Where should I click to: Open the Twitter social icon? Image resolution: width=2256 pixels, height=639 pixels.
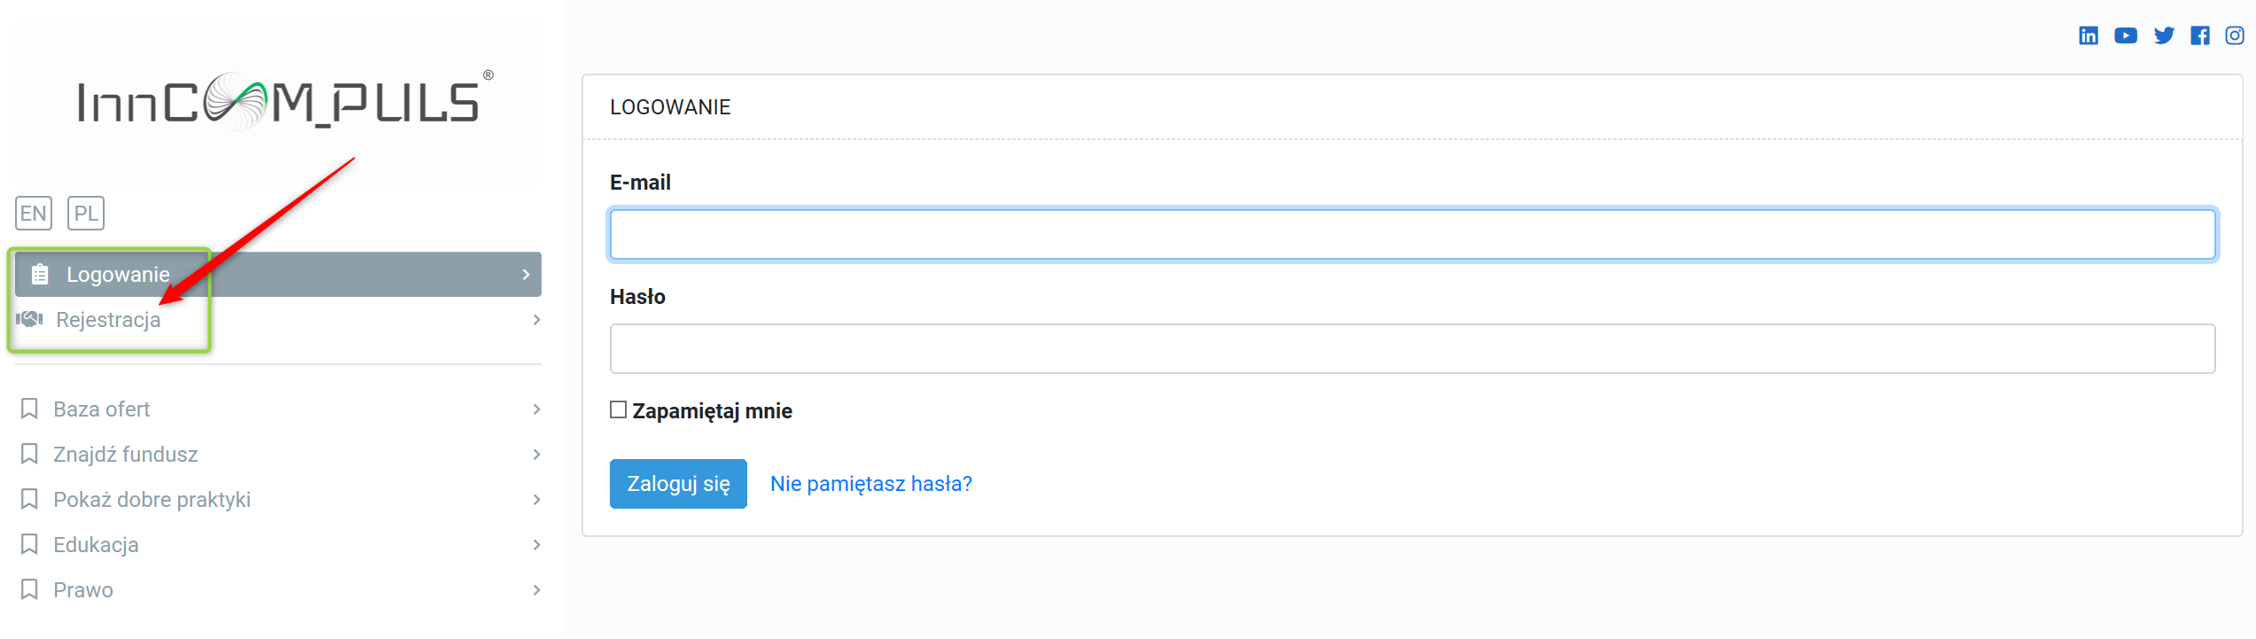pyautogui.click(x=2164, y=35)
